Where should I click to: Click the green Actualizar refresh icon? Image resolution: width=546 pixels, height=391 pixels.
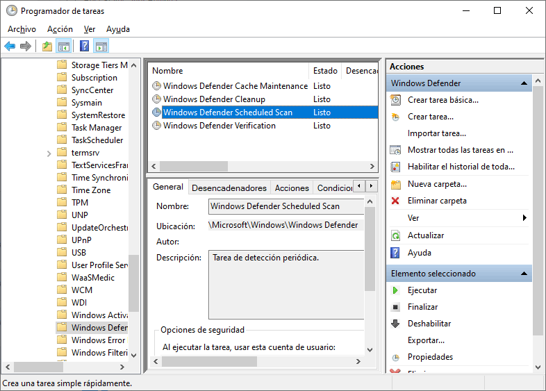tap(395, 235)
